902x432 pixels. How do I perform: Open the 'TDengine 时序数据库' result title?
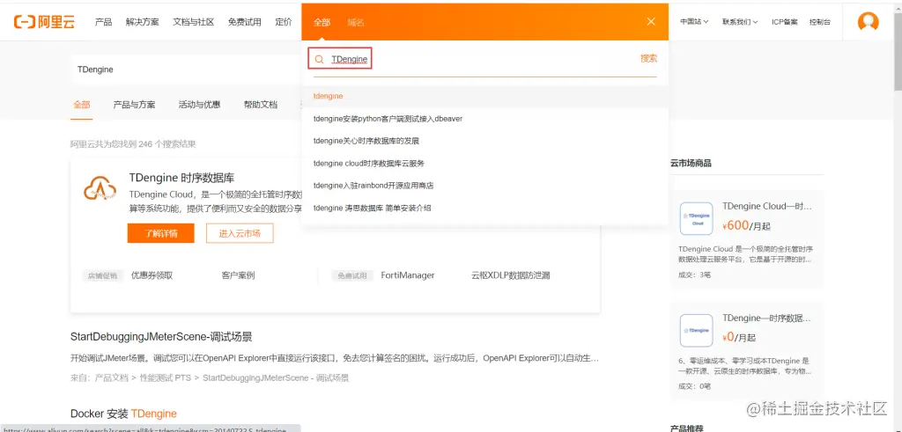pos(181,178)
